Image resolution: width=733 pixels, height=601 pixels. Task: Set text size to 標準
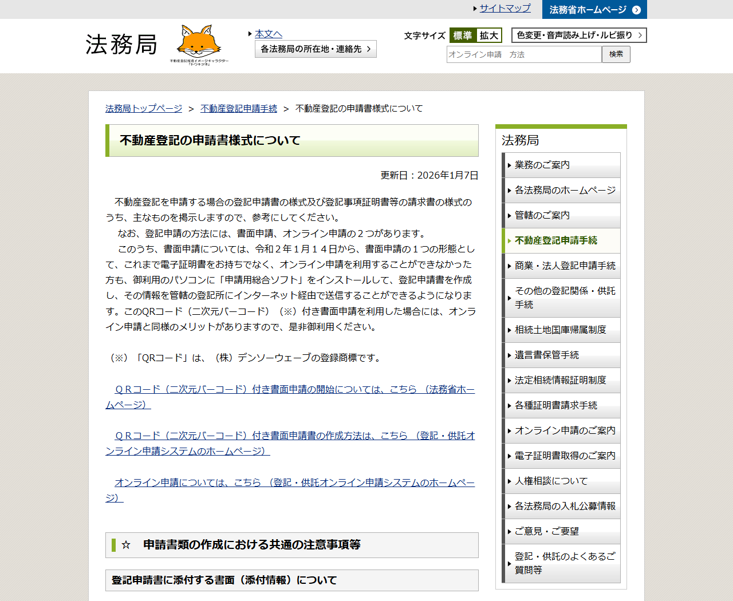point(463,35)
